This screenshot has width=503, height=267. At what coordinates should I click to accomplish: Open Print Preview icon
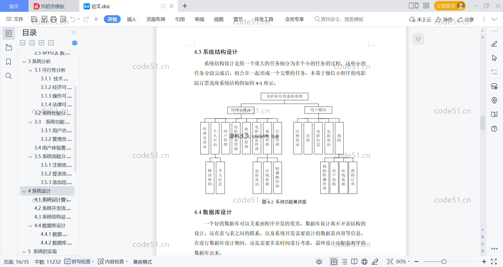63,19
